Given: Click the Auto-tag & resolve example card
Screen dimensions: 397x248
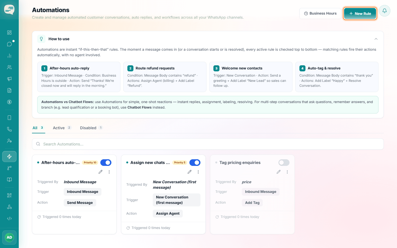Looking at the screenshot, I should pos(337,77).
